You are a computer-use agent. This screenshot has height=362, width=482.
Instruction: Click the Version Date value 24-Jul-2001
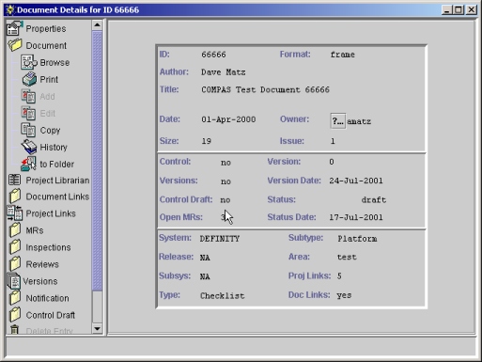[356, 181]
